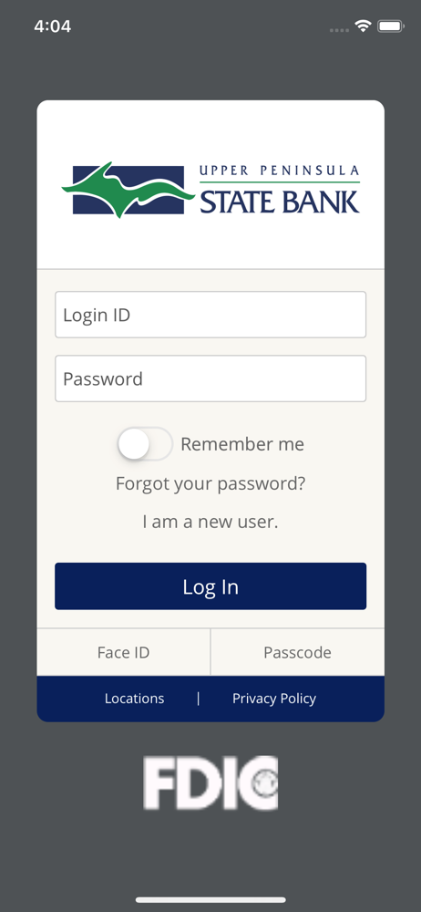Image resolution: width=421 pixels, height=912 pixels.
Task: Tap the Remember me label
Action: 242,444
